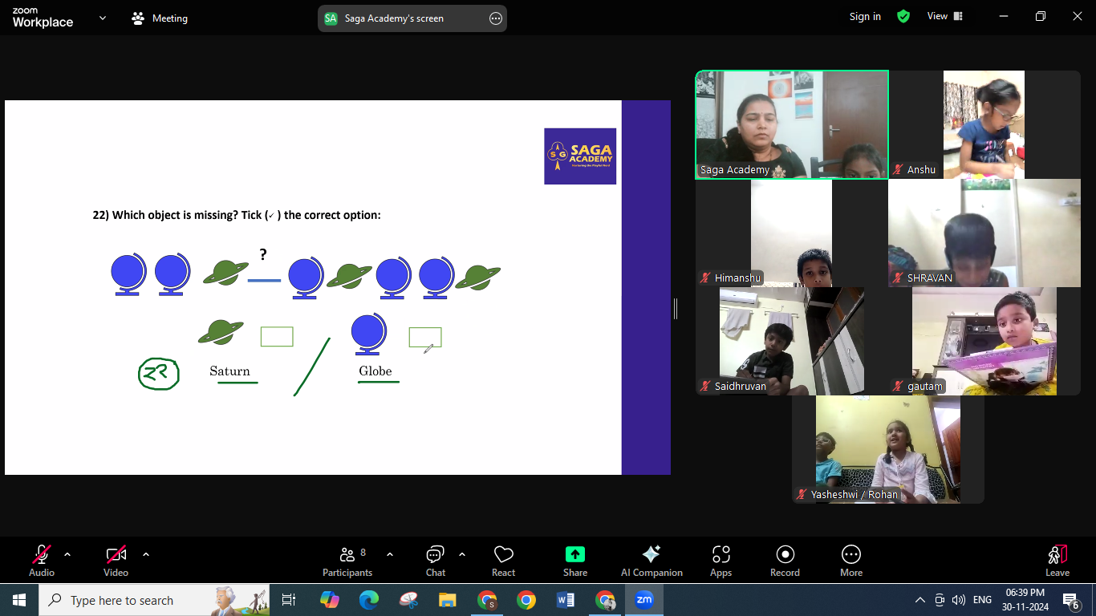Show hidden system tray icons
Image resolution: width=1096 pixels, height=616 pixels.
[920, 600]
